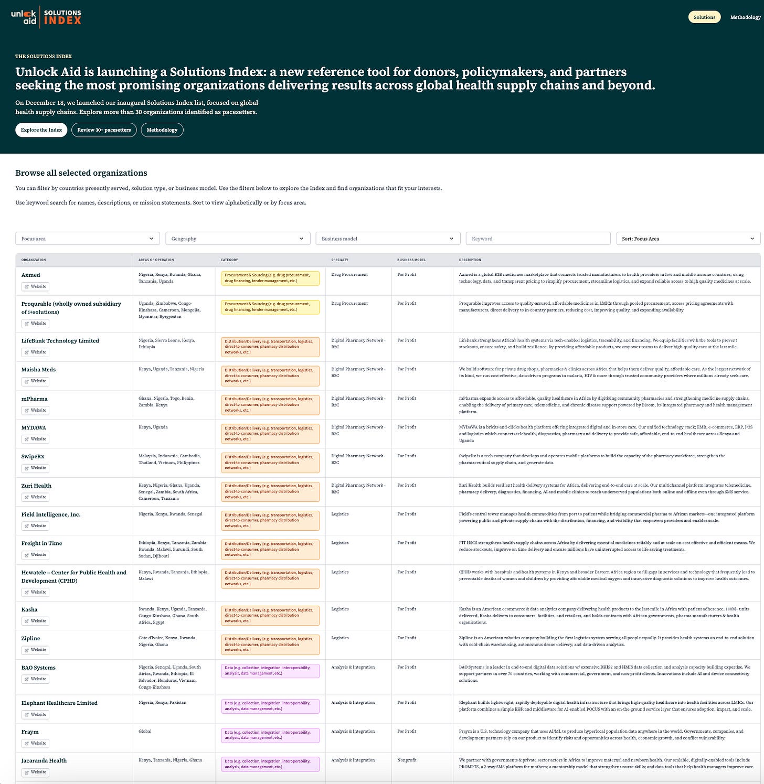Click Fraym's purple Data category tag

click(270, 735)
